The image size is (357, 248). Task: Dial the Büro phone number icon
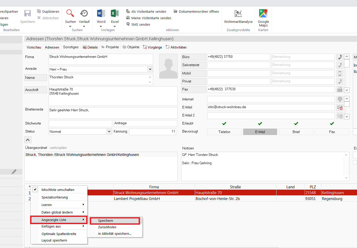tap(340, 57)
